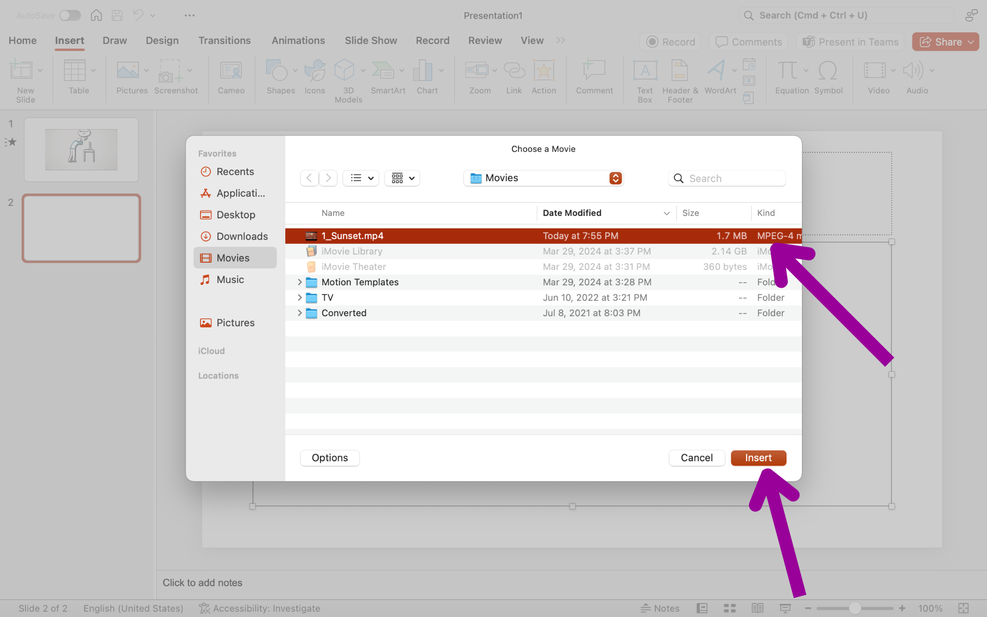
Task: Click the dialog Search field
Action: coord(727,178)
